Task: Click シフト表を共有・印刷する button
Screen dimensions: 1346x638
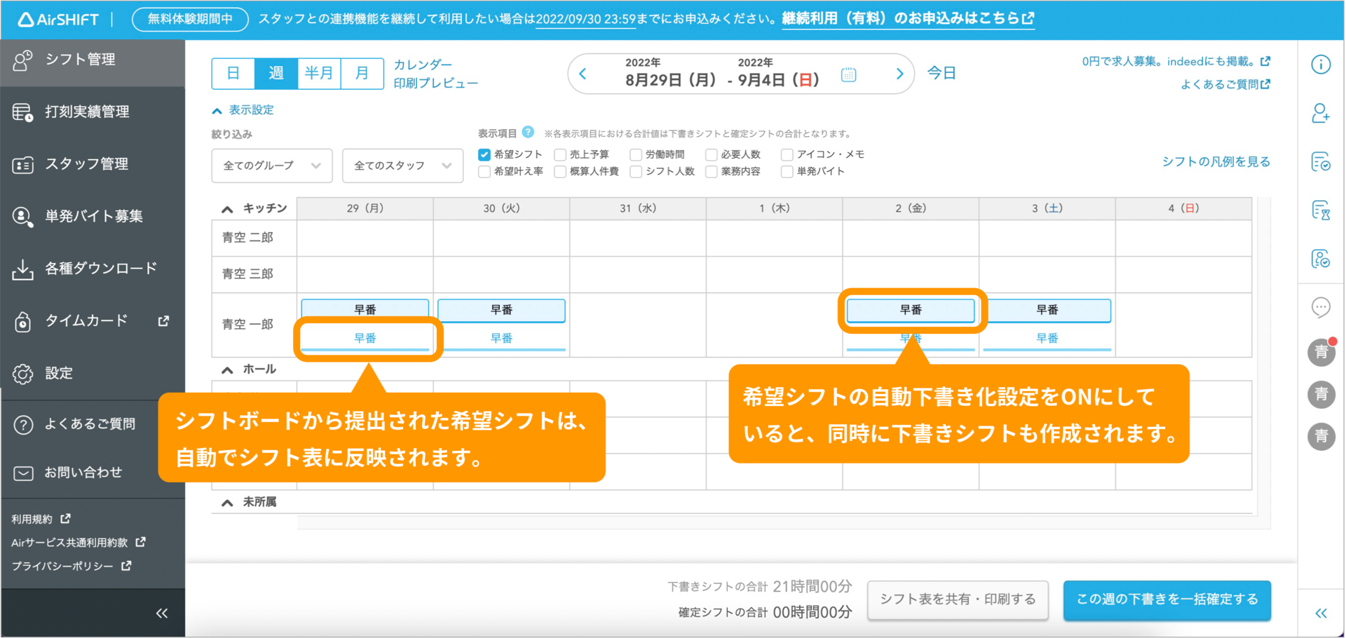Action: pyautogui.click(x=958, y=599)
